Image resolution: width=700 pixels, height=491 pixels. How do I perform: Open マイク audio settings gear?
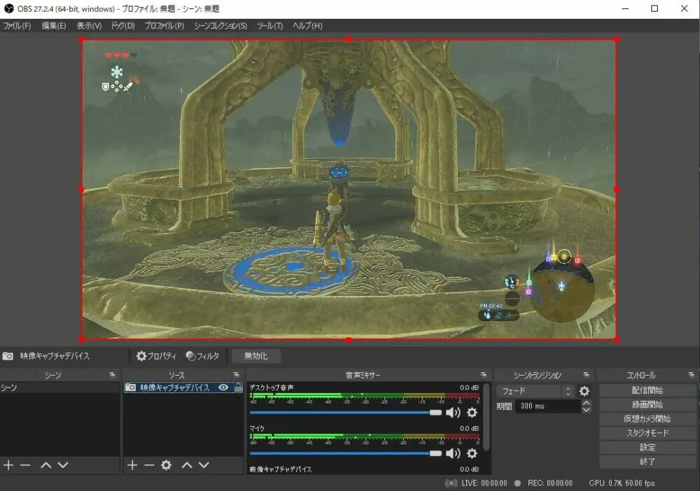tap(472, 453)
